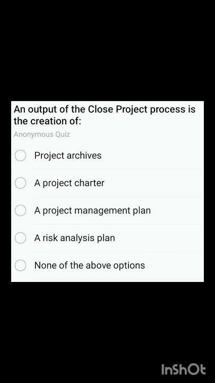Select the Project archives radio button
The height and width of the screenshot is (383, 215).
tap(20, 155)
